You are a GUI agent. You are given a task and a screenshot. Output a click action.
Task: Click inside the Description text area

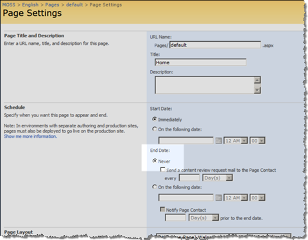[205, 85]
